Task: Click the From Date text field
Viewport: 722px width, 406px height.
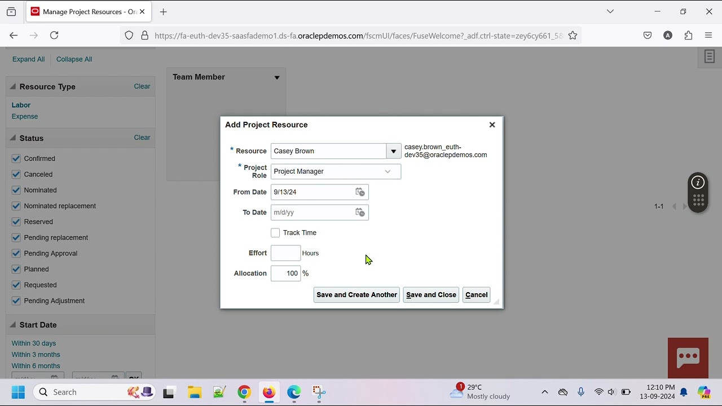Action: pos(312,192)
